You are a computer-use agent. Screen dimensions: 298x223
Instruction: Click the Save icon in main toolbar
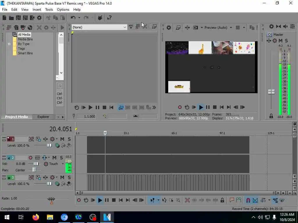tap(18, 18)
